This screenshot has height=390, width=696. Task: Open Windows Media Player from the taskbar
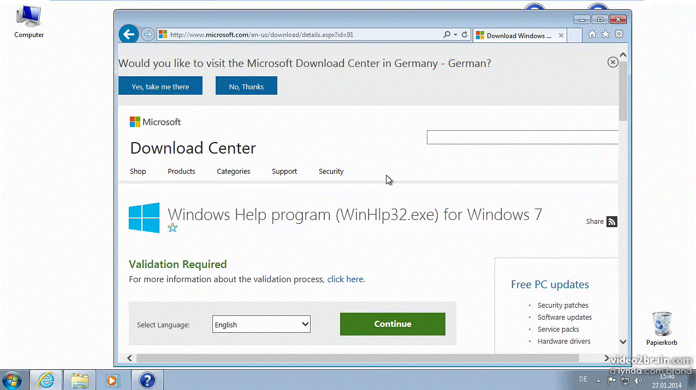click(x=114, y=379)
